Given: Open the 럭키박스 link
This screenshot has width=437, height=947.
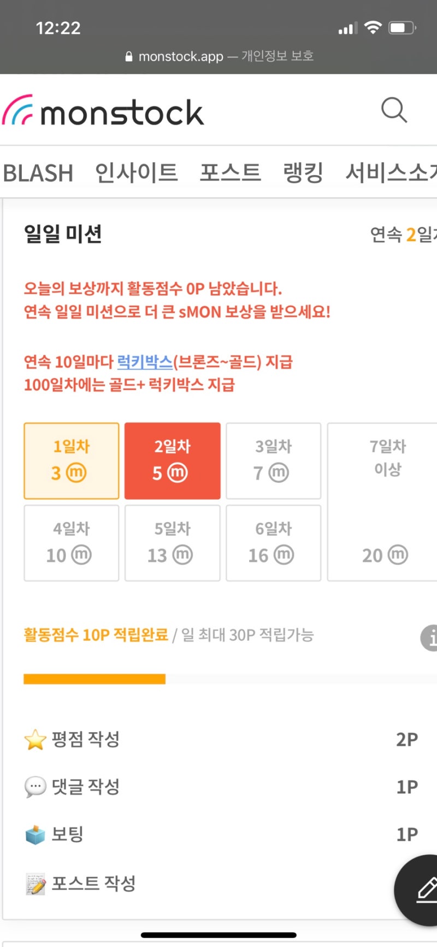Looking at the screenshot, I should tap(144, 361).
